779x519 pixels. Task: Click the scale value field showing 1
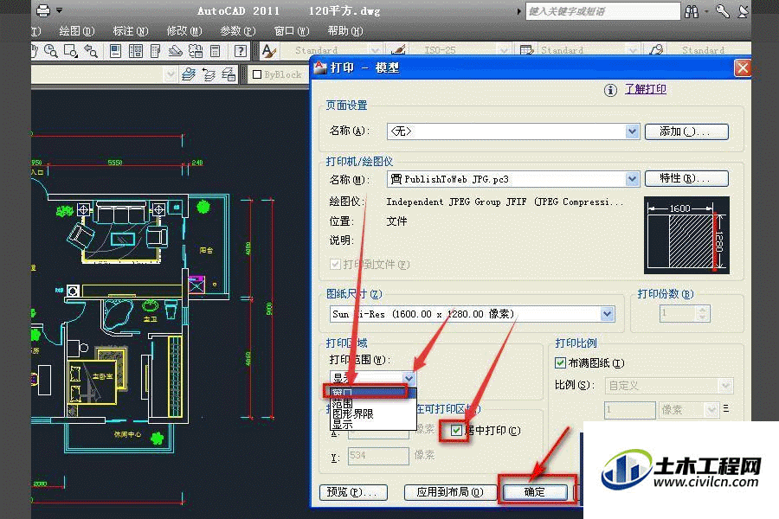click(630, 410)
